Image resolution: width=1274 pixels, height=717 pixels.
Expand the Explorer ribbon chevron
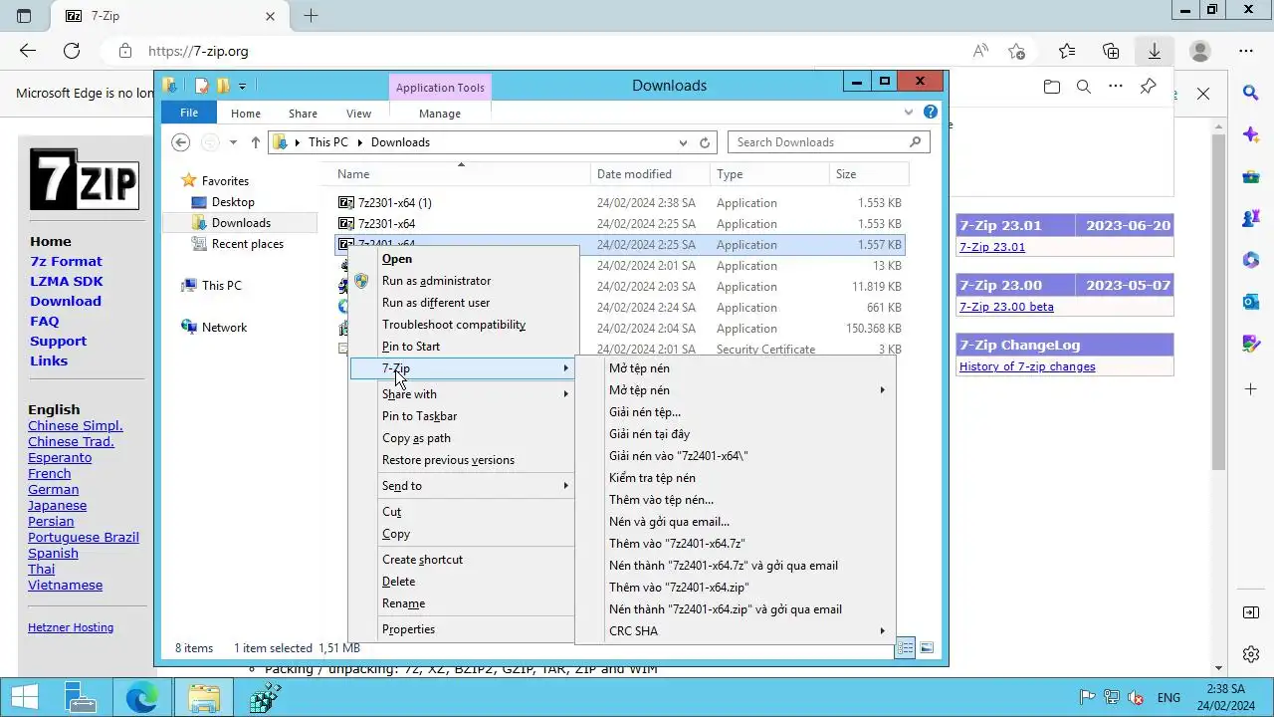(x=908, y=113)
